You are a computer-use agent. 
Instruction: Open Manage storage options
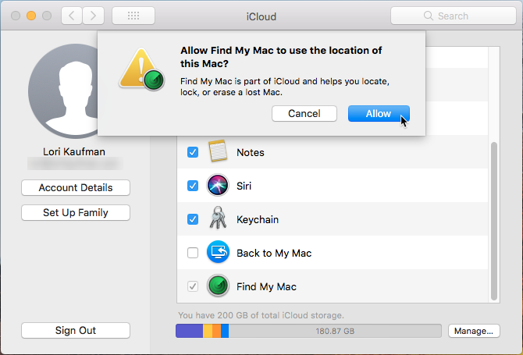(x=474, y=331)
